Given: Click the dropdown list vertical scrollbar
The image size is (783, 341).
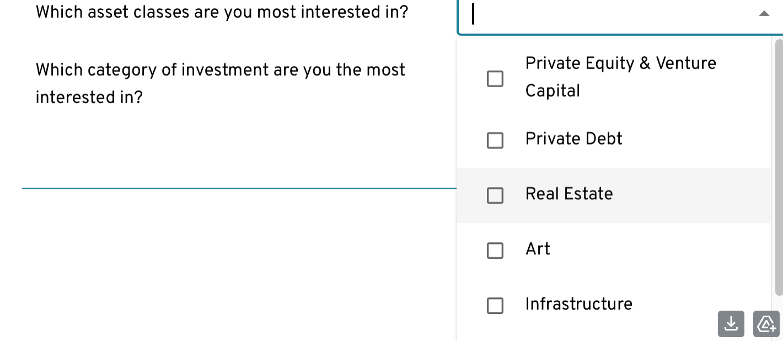Looking at the screenshot, I should [x=778, y=166].
